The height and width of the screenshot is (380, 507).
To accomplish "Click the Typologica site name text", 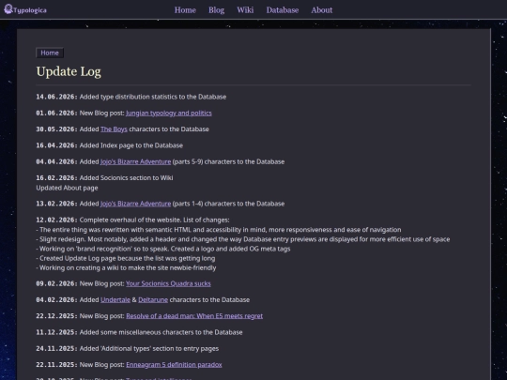I will (x=30, y=10).
